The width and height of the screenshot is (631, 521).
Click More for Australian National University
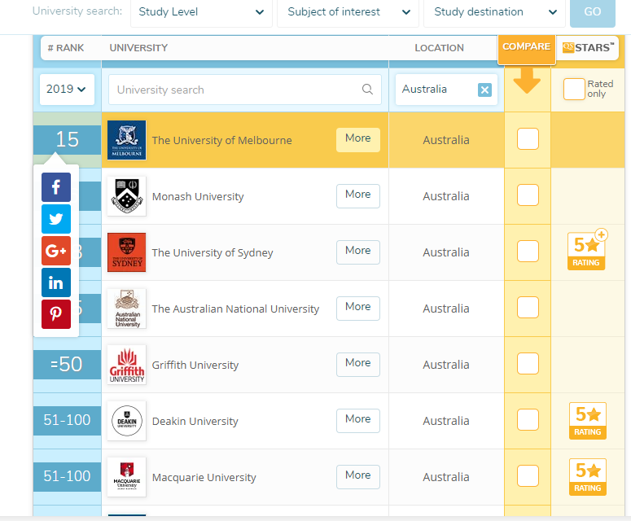(x=357, y=309)
